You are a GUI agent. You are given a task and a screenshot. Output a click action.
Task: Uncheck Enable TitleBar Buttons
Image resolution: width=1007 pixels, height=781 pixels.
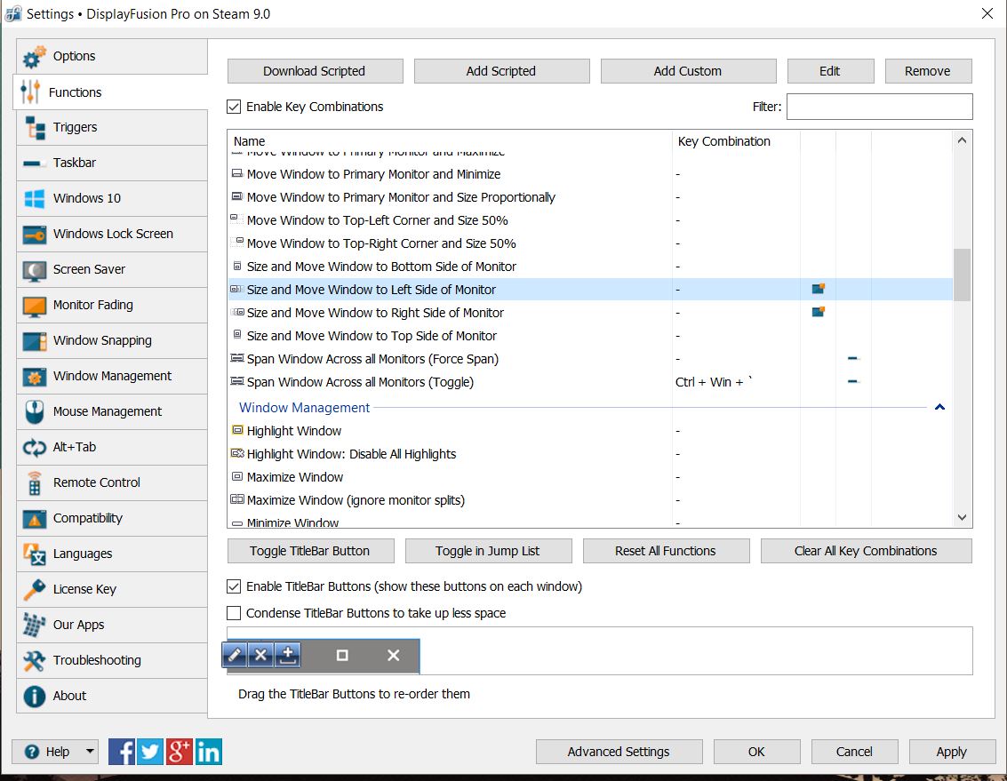235,586
